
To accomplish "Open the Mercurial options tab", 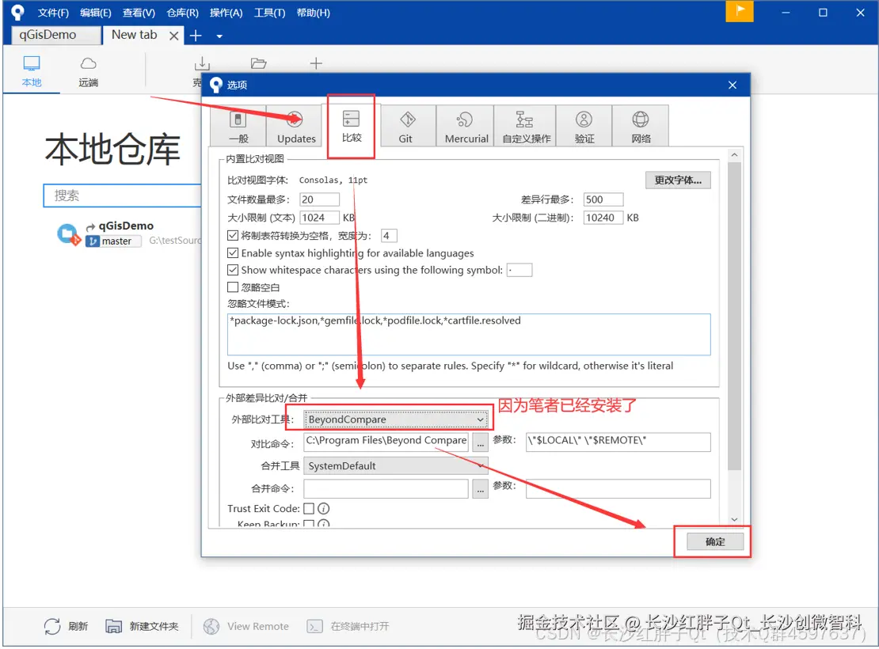I will click(x=466, y=126).
